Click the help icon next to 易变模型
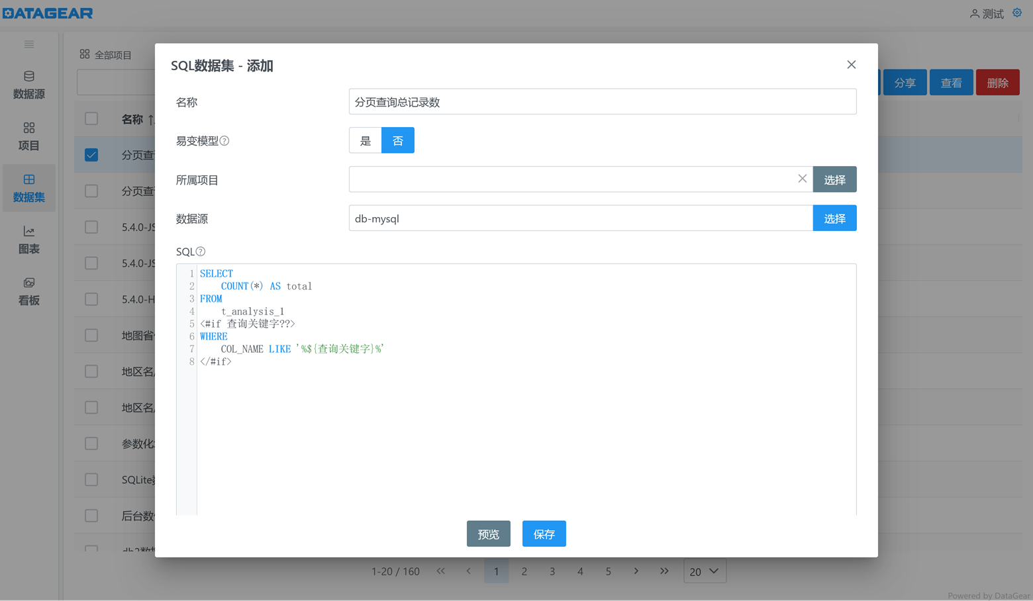Screen dimensions: 1033x601 pyautogui.click(x=224, y=141)
